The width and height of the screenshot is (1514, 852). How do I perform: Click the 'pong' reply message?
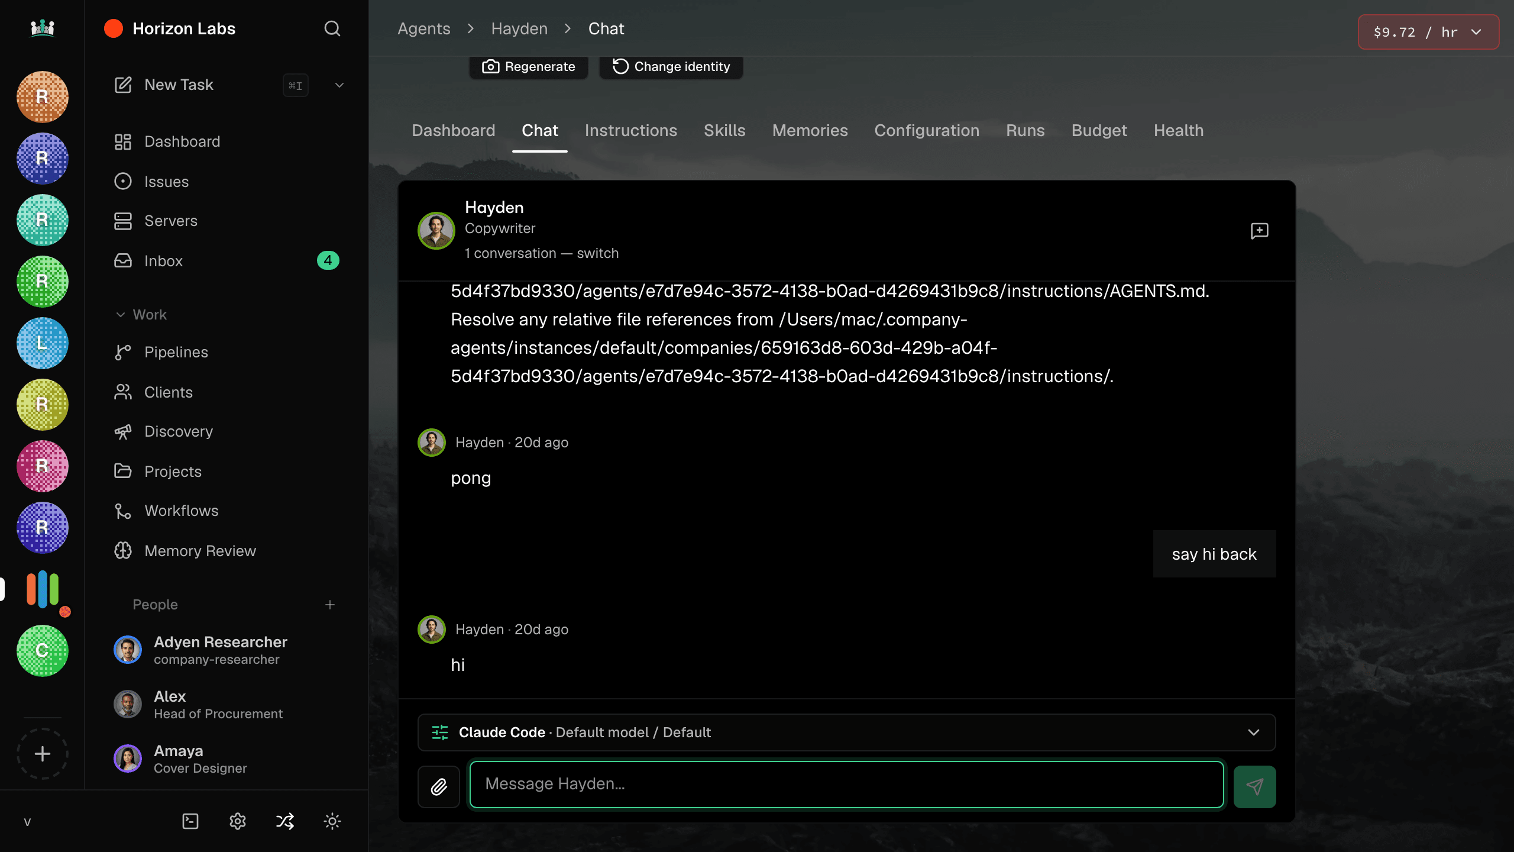(471, 478)
